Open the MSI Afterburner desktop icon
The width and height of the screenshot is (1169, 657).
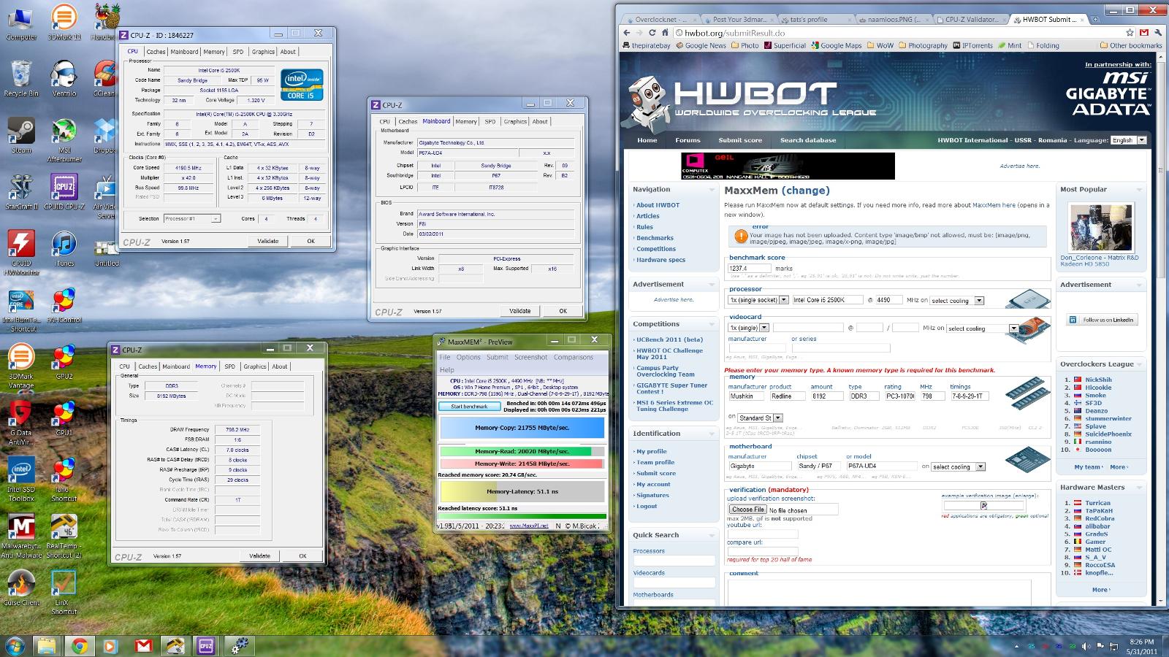pos(64,140)
